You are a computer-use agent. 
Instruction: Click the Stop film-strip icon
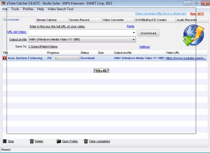[x=5, y=141]
